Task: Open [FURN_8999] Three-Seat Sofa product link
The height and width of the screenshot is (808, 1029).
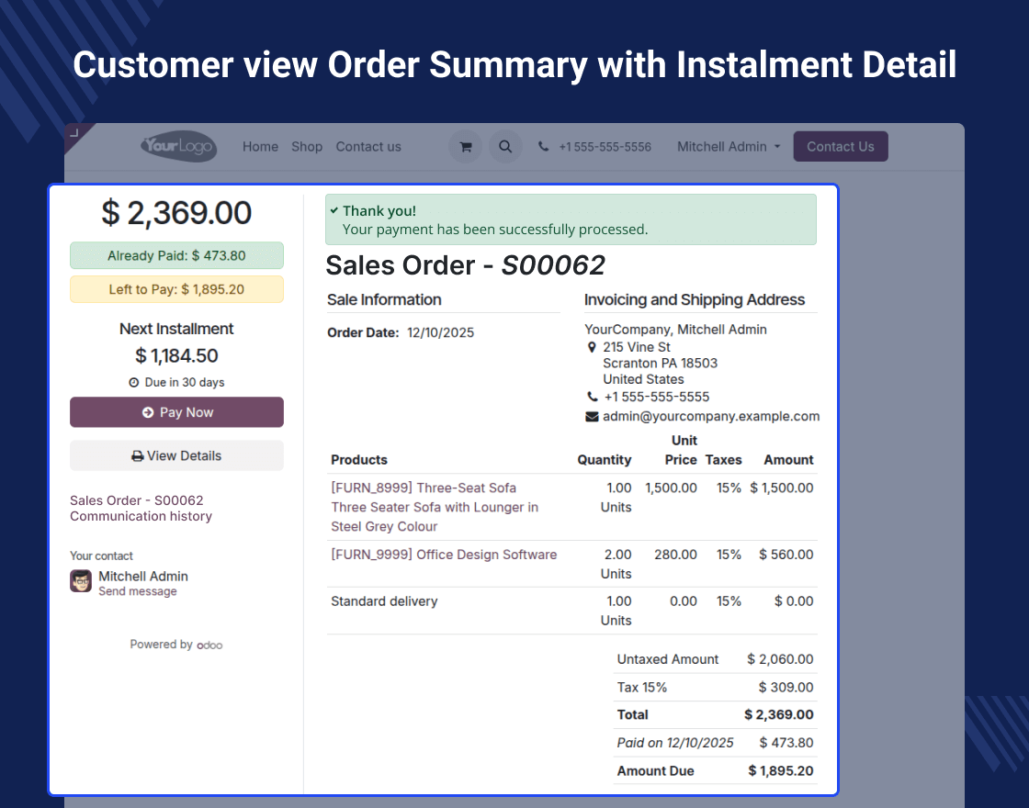Action: (x=424, y=488)
